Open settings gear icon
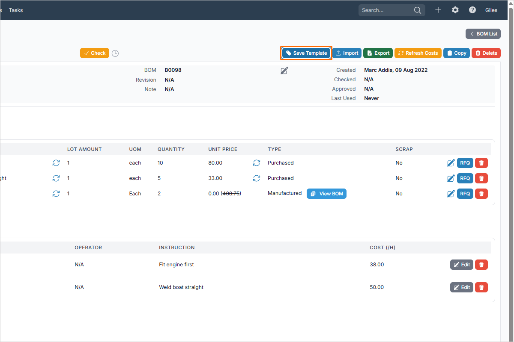514x342 pixels. coord(455,10)
